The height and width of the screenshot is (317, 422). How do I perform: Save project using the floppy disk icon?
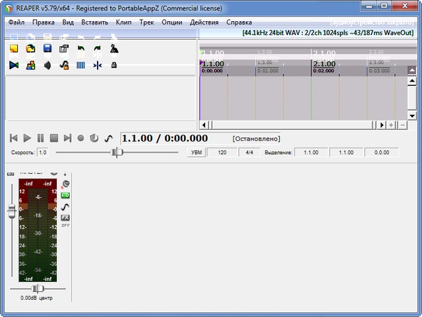(47, 49)
